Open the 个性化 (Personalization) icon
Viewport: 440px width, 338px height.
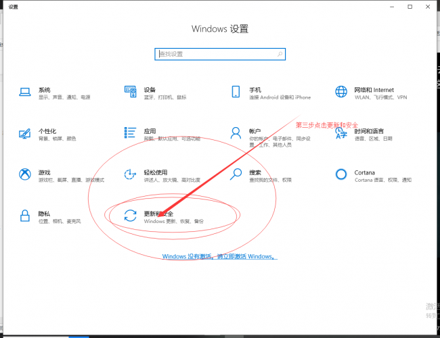coord(24,134)
